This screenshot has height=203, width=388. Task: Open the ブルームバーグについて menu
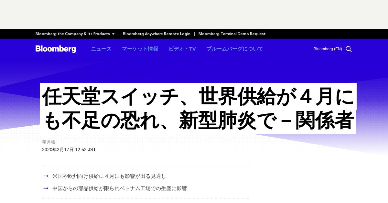[235, 49]
